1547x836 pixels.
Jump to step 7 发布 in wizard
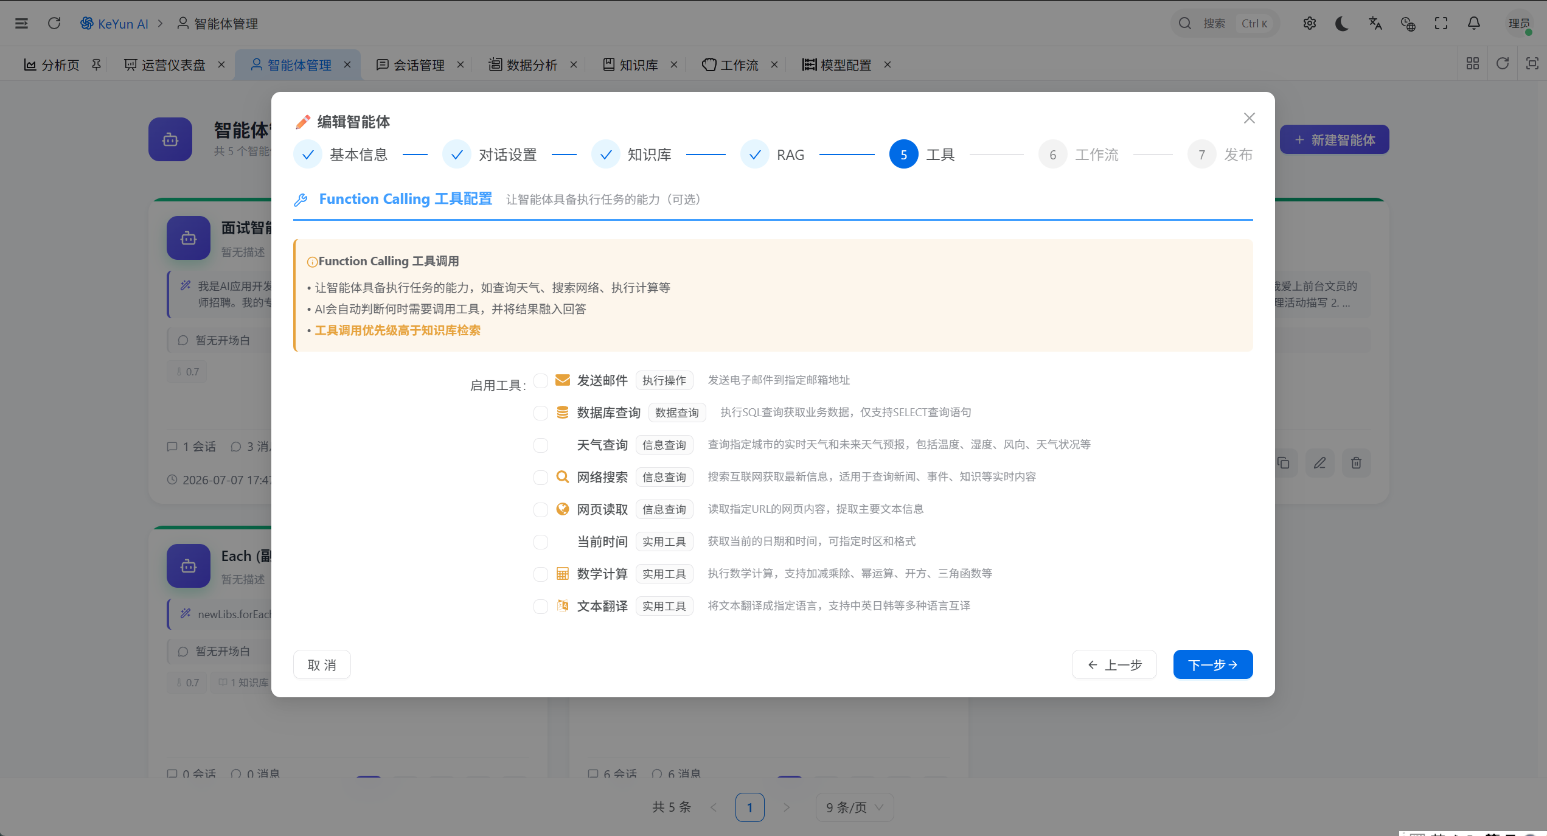click(1220, 155)
